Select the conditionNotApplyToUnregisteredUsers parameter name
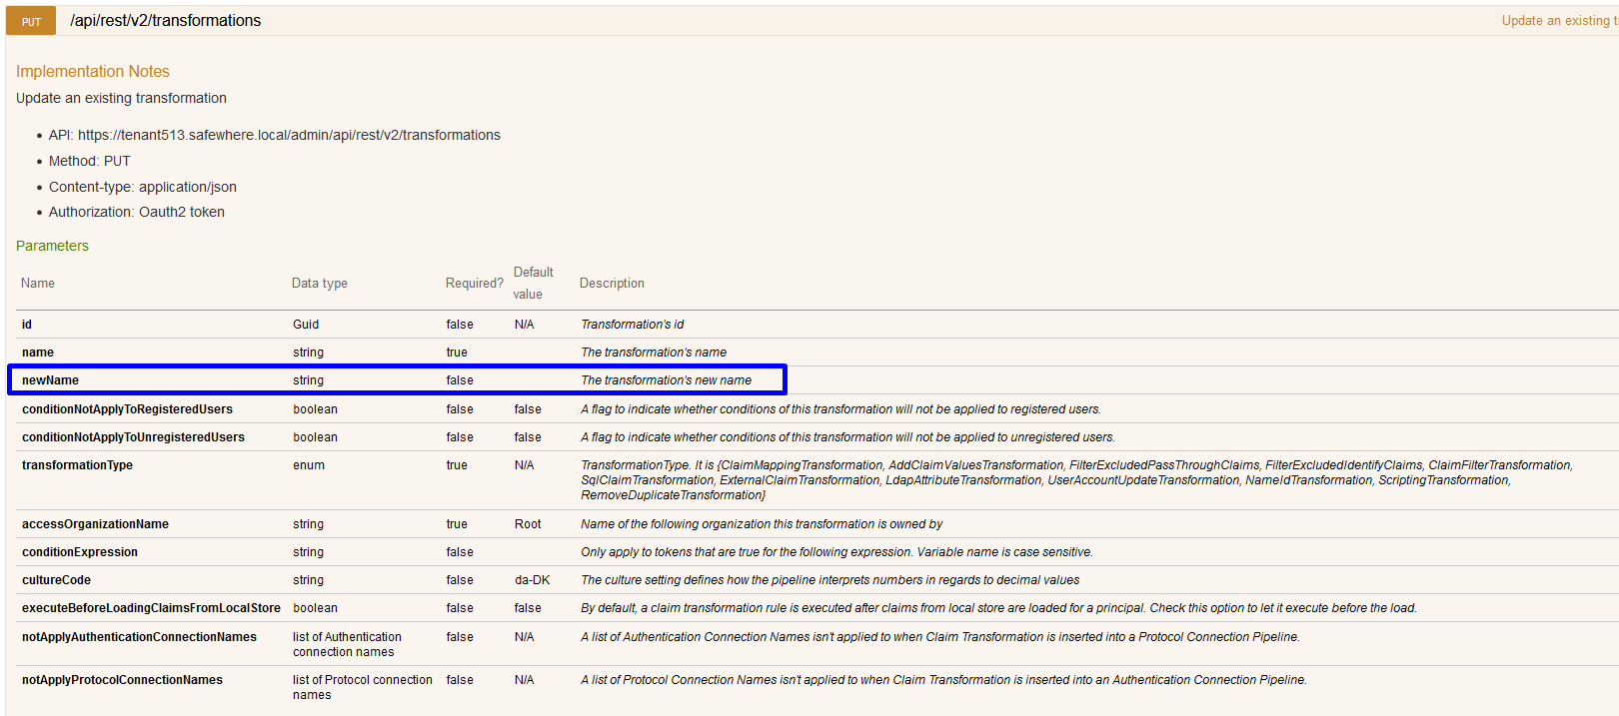 click(133, 437)
